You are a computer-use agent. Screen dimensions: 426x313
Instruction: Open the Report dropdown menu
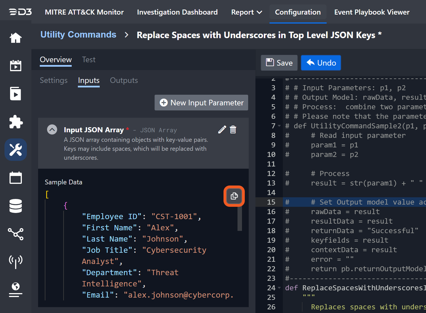246,12
